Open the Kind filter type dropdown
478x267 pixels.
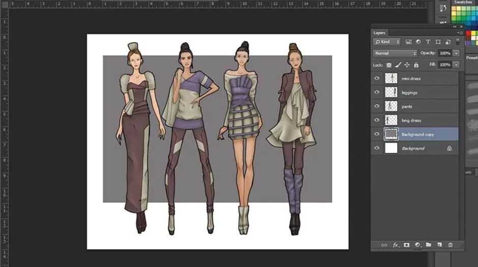click(x=386, y=42)
